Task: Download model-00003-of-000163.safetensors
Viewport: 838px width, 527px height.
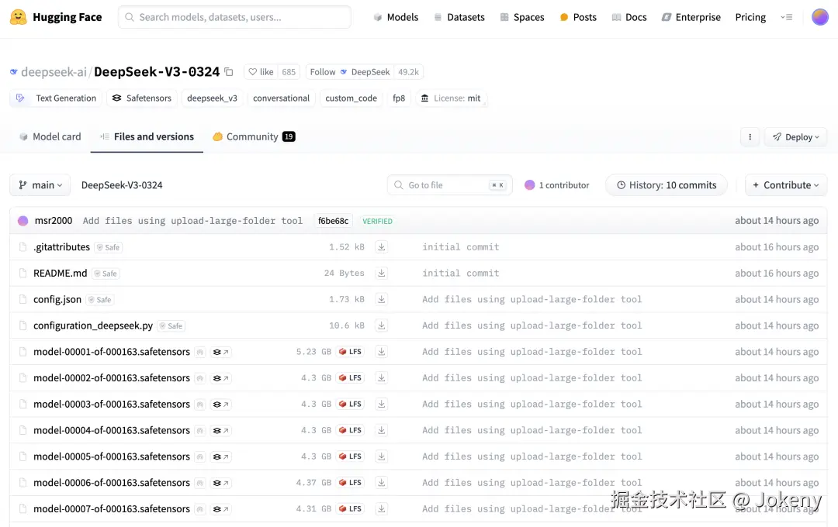Action: pyautogui.click(x=381, y=404)
